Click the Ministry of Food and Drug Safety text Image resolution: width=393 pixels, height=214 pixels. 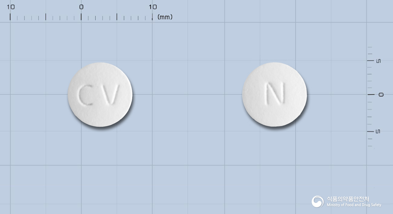pyautogui.click(x=354, y=205)
